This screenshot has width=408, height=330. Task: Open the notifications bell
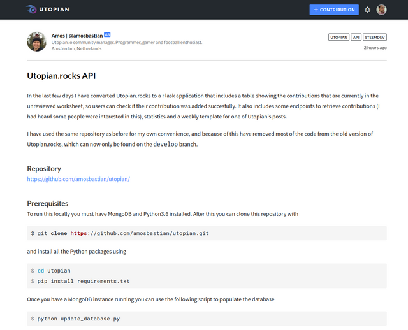point(367,10)
